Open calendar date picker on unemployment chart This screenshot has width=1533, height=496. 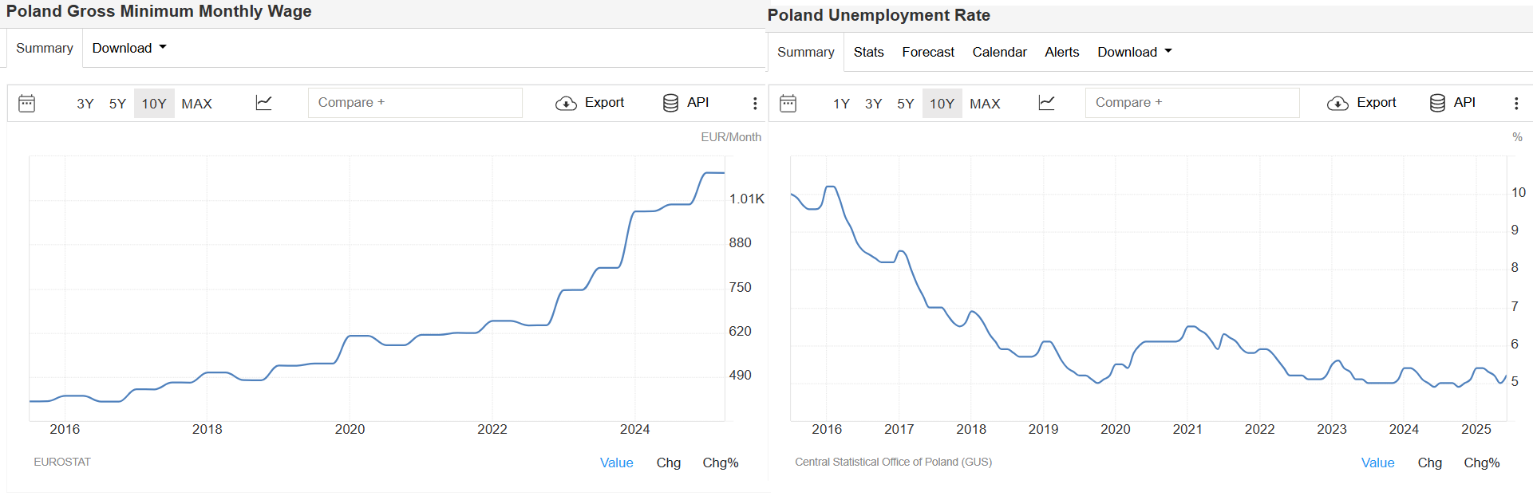(788, 104)
